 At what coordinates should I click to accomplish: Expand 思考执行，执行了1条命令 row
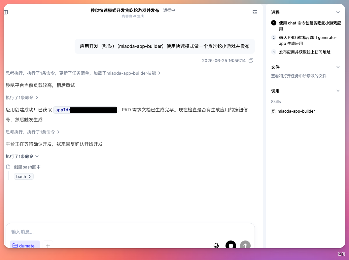point(32,132)
